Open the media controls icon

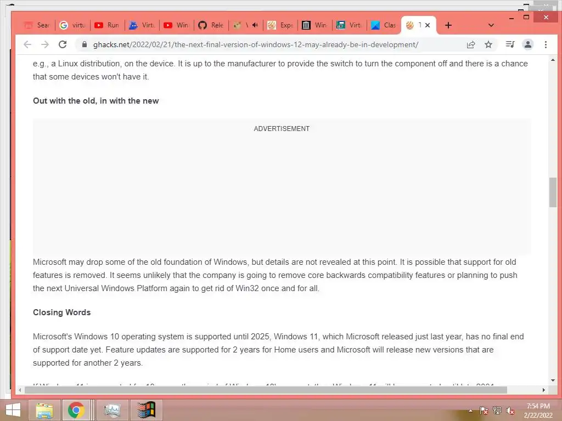(510, 44)
